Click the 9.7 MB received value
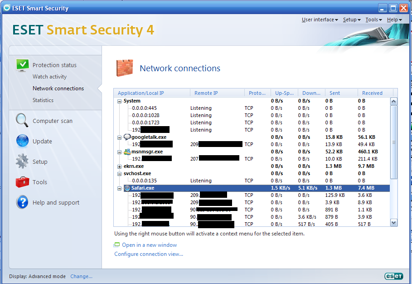The image size is (412, 284). tap(366, 166)
